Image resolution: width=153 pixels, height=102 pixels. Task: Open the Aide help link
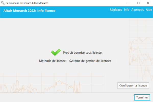pos(149,10)
